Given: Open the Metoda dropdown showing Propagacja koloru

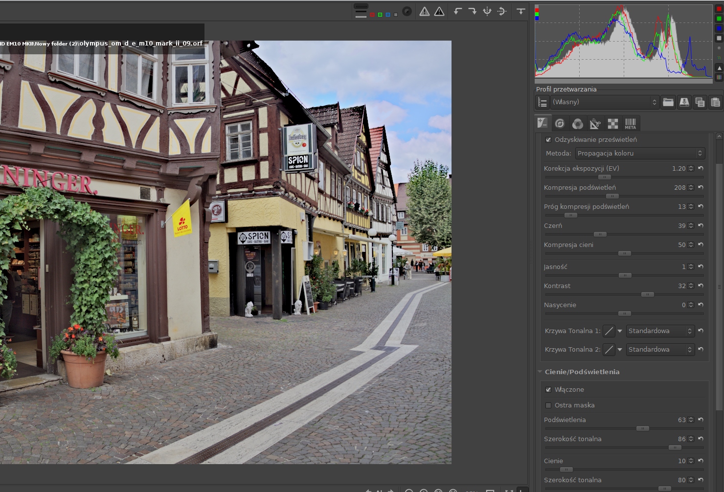Looking at the screenshot, I should click(x=639, y=154).
